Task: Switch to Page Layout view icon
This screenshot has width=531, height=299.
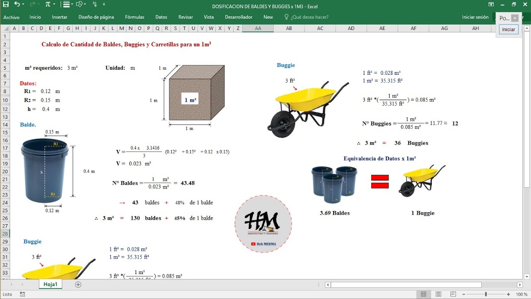Action: pyautogui.click(x=438, y=294)
